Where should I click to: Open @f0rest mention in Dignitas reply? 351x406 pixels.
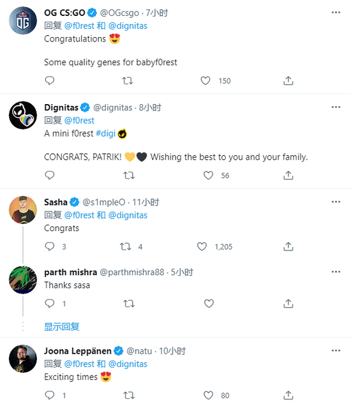pyautogui.click(x=79, y=121)
